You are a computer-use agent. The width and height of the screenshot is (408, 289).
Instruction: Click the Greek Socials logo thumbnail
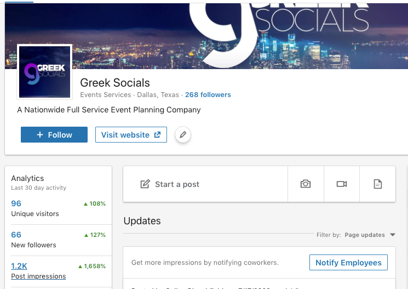pos(44,72)
